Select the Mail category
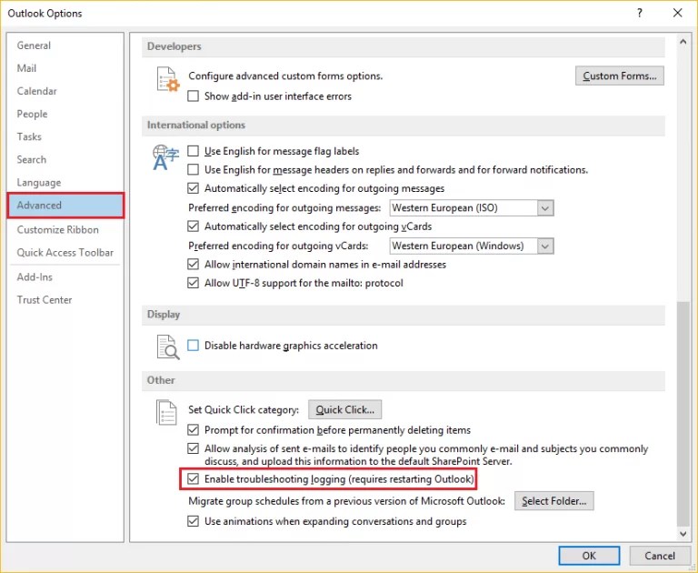 pyautogui.click(x=65, y=68)
